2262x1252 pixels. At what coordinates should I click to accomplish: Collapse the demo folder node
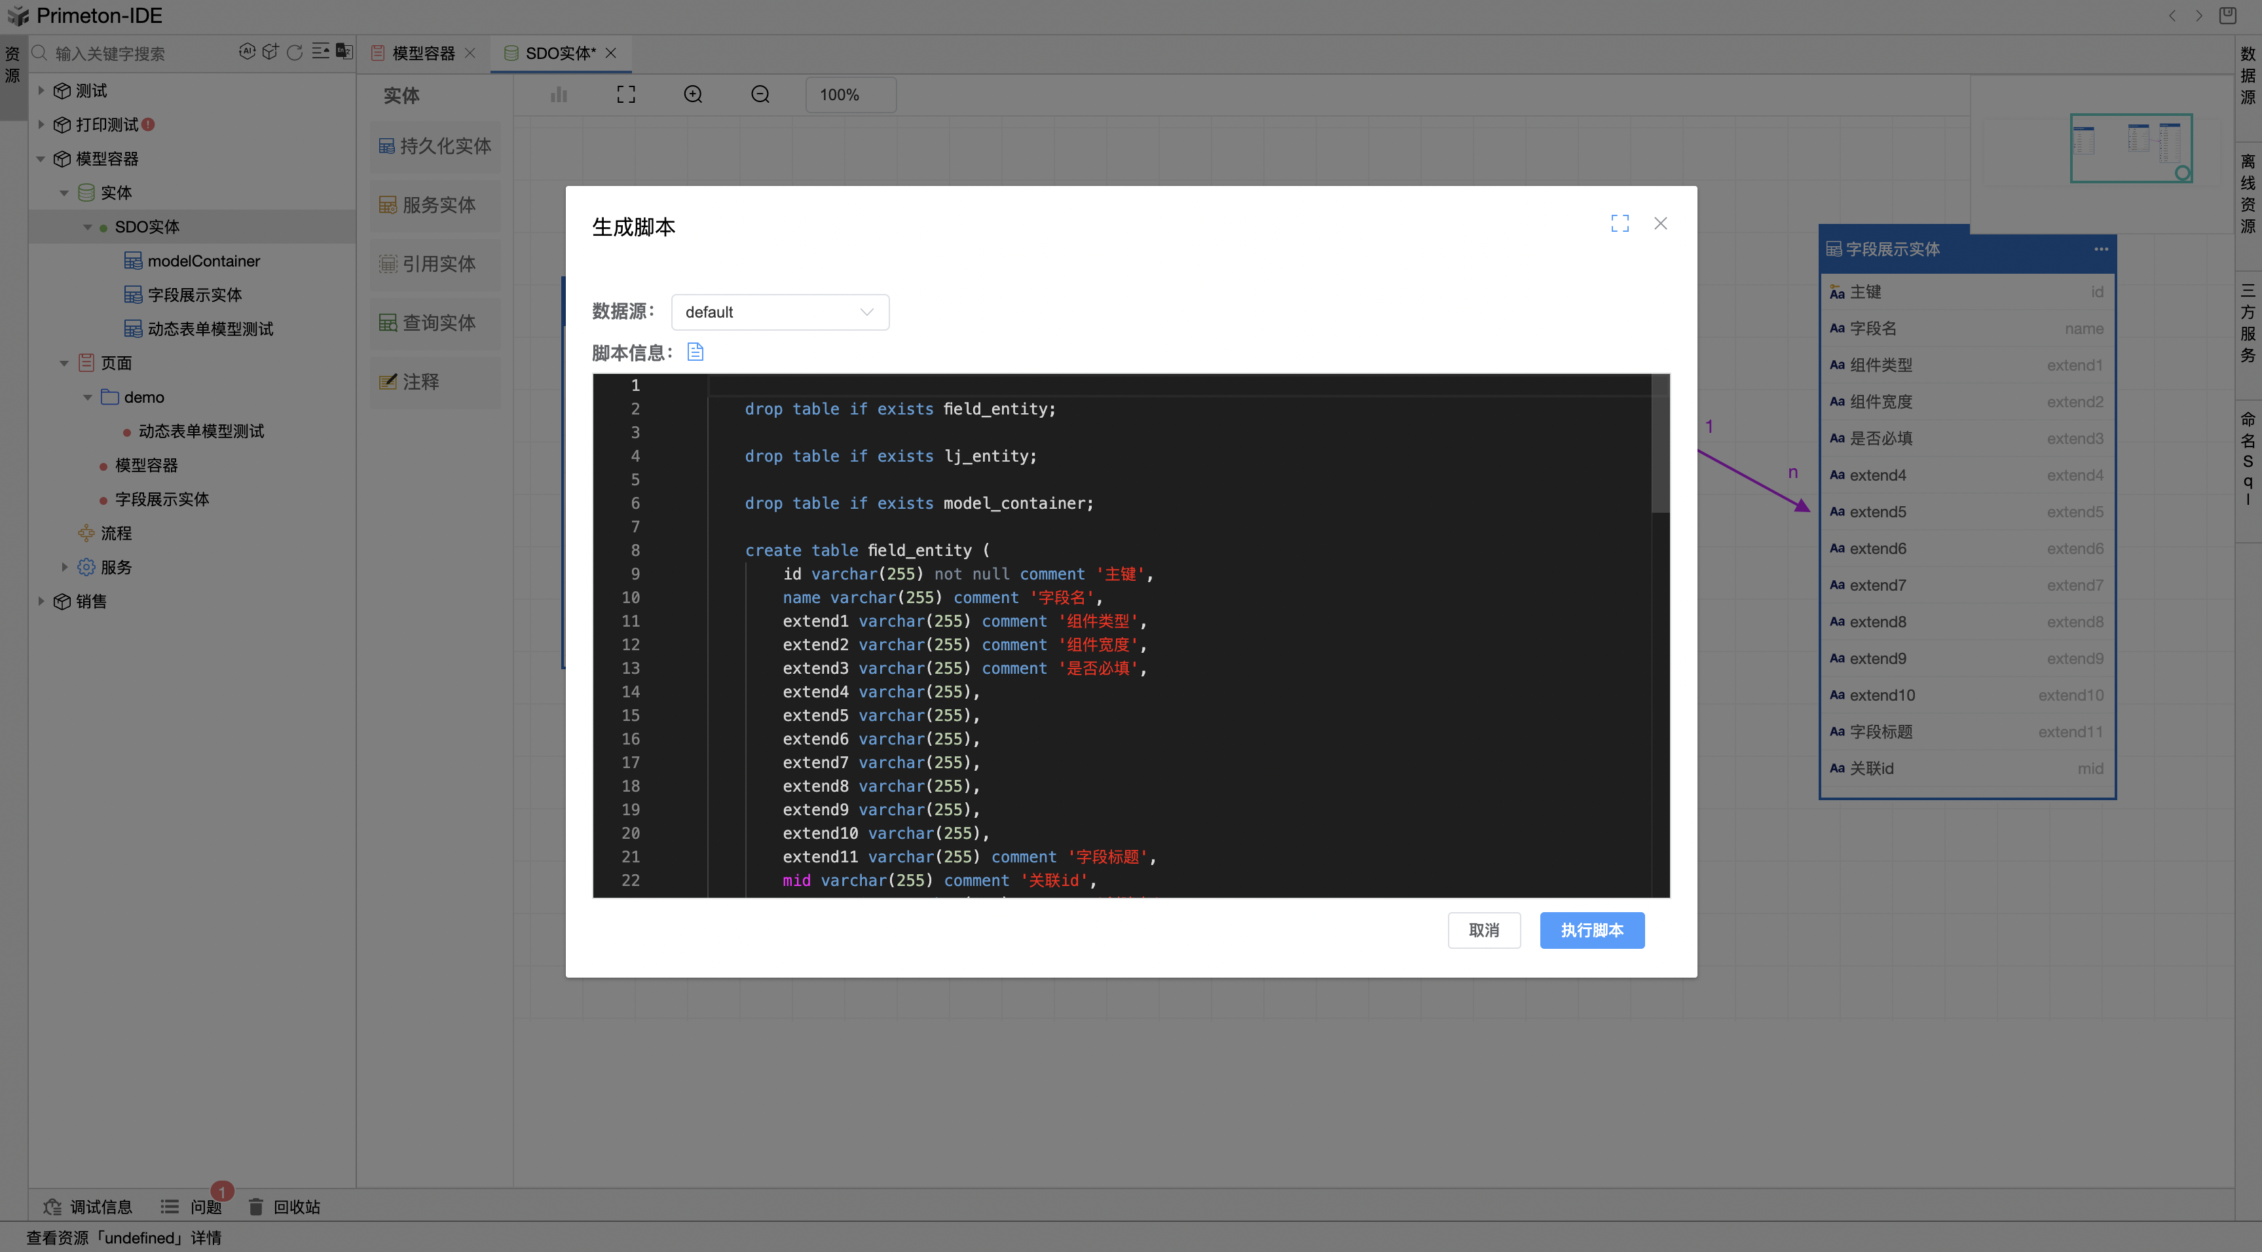(x=88, y=397)
